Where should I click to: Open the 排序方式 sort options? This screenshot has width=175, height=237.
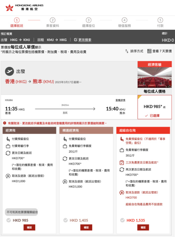point(134,51)
